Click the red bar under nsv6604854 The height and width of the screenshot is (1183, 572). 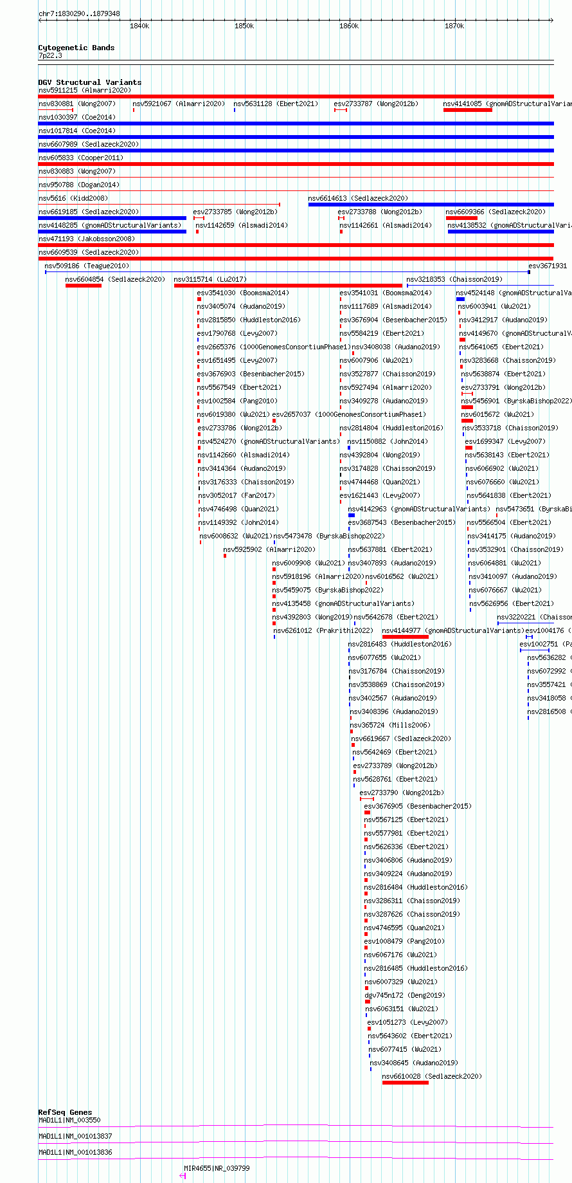83,286
